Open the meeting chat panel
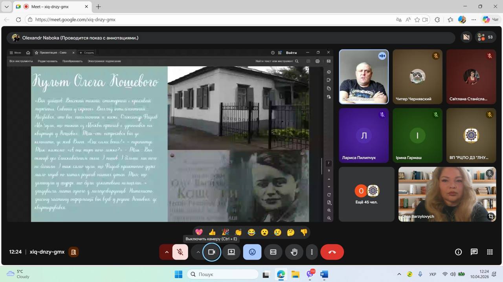Screen dimensions: 503x282 click(474, 252)
